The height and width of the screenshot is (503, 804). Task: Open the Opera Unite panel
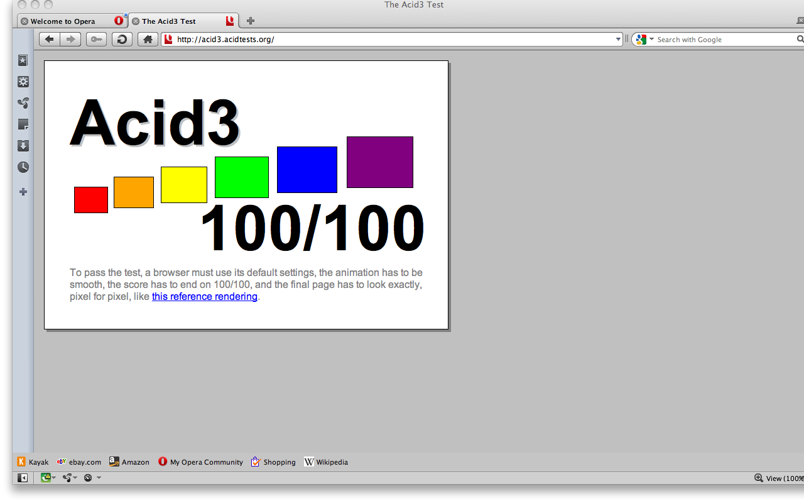point(23,103)
